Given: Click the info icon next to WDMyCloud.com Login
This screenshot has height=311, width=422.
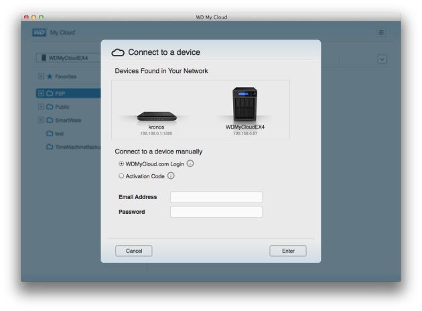Looking at the screenshot, I should [190, 164].
